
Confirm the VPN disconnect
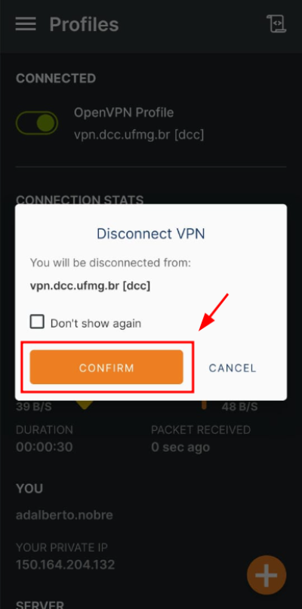coord(106,368)
